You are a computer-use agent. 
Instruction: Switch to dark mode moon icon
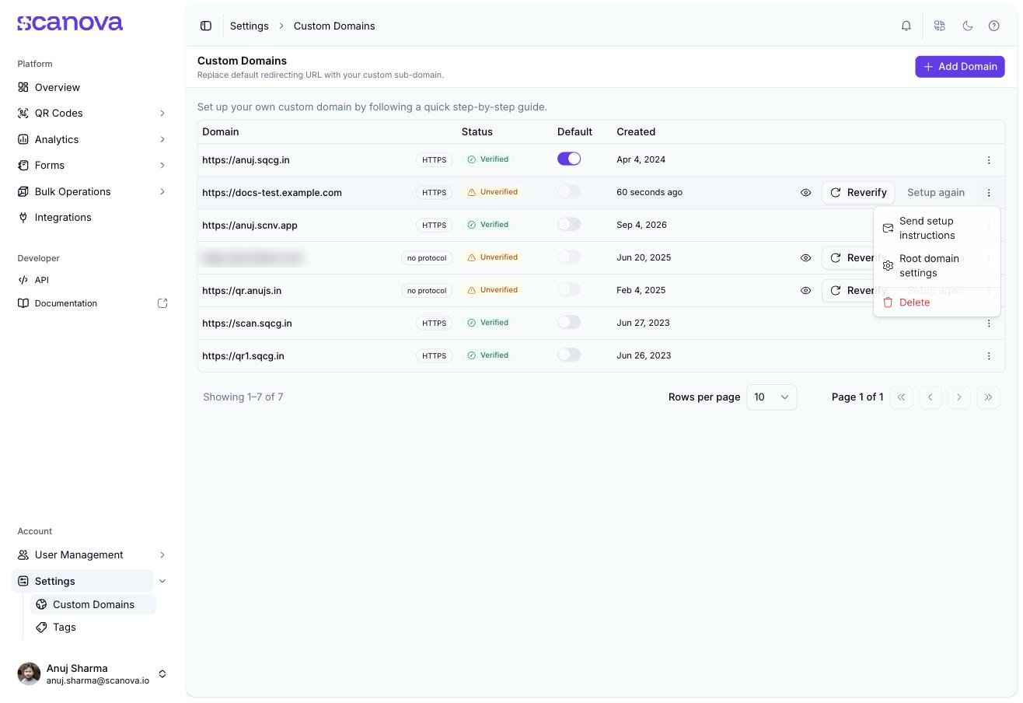pyautogui.click(x=968, y=26)
